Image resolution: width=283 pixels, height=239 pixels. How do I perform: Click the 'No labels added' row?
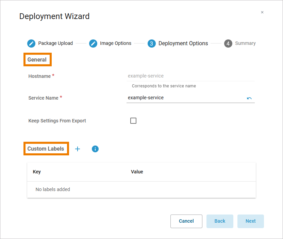[141, 189]
